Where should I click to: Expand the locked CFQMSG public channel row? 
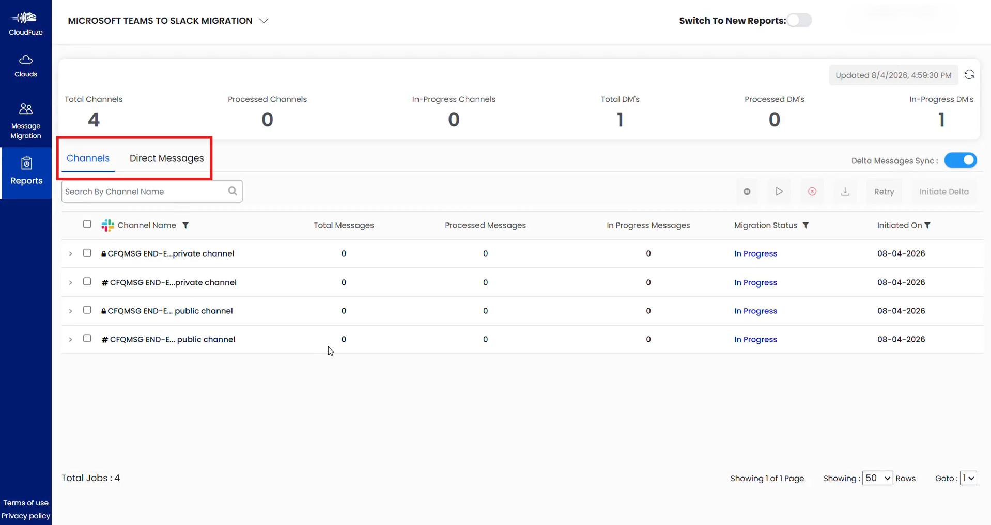coord(70,311)
